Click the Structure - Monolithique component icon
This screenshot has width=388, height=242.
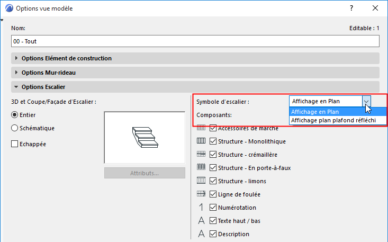[x=201, y=141]
